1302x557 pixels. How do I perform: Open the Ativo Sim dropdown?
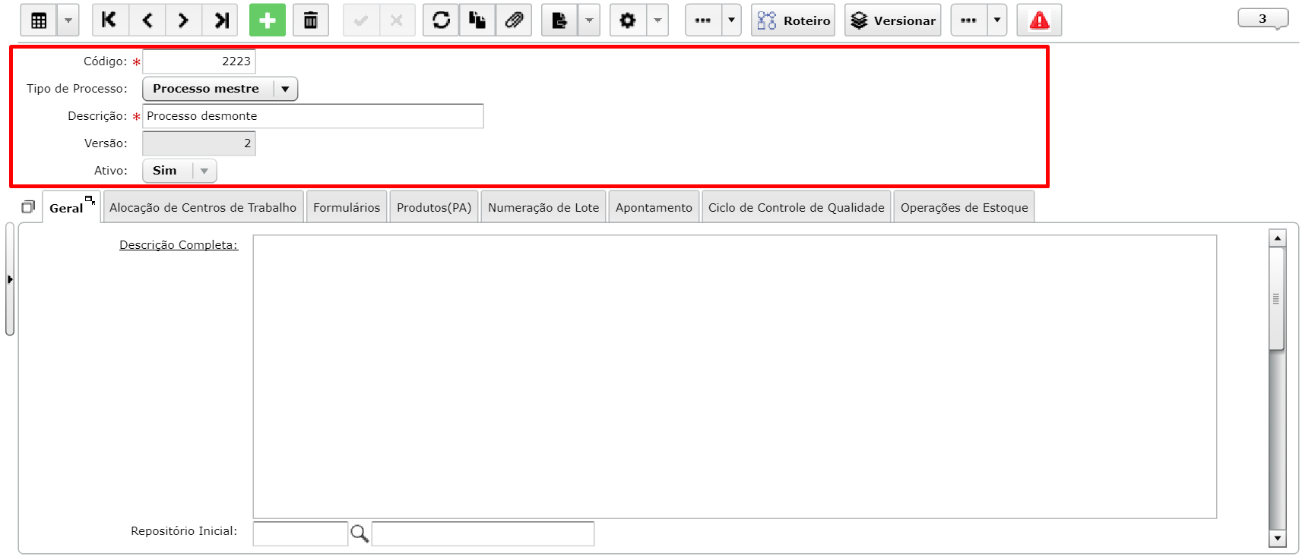coord(180,171)
